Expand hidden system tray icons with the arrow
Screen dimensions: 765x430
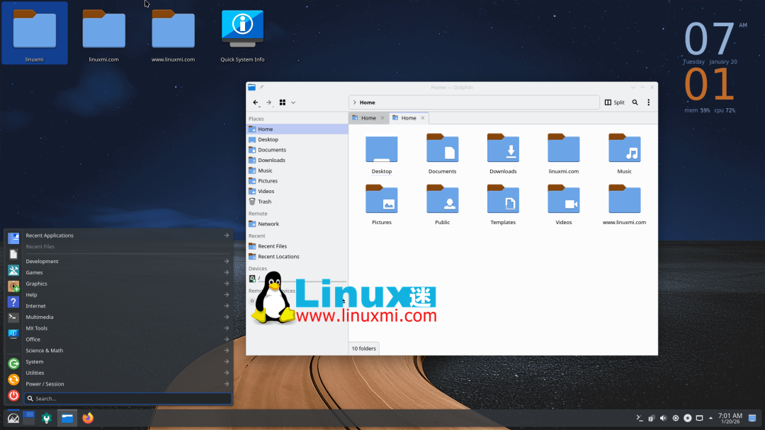[x=710, y=418]
